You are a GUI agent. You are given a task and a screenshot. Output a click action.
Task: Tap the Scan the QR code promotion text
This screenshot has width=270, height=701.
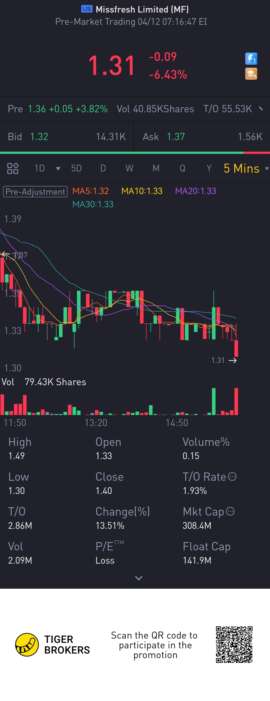pos(154,645)
